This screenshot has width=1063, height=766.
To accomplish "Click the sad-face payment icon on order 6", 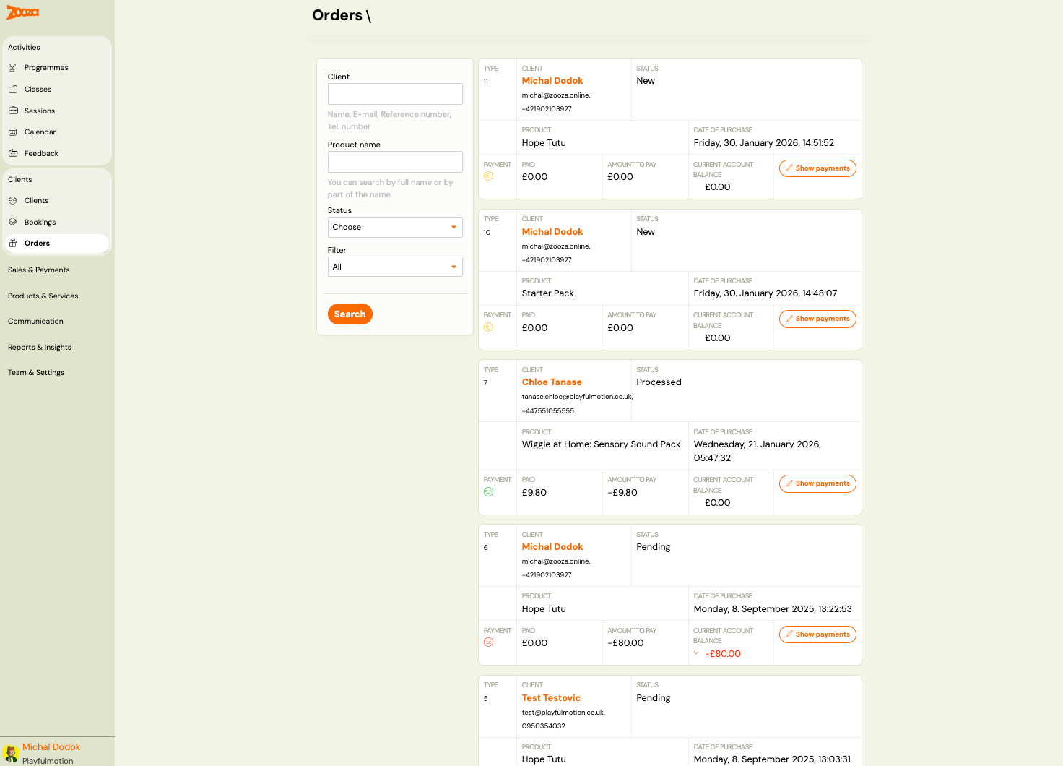I will pos(488,641).
